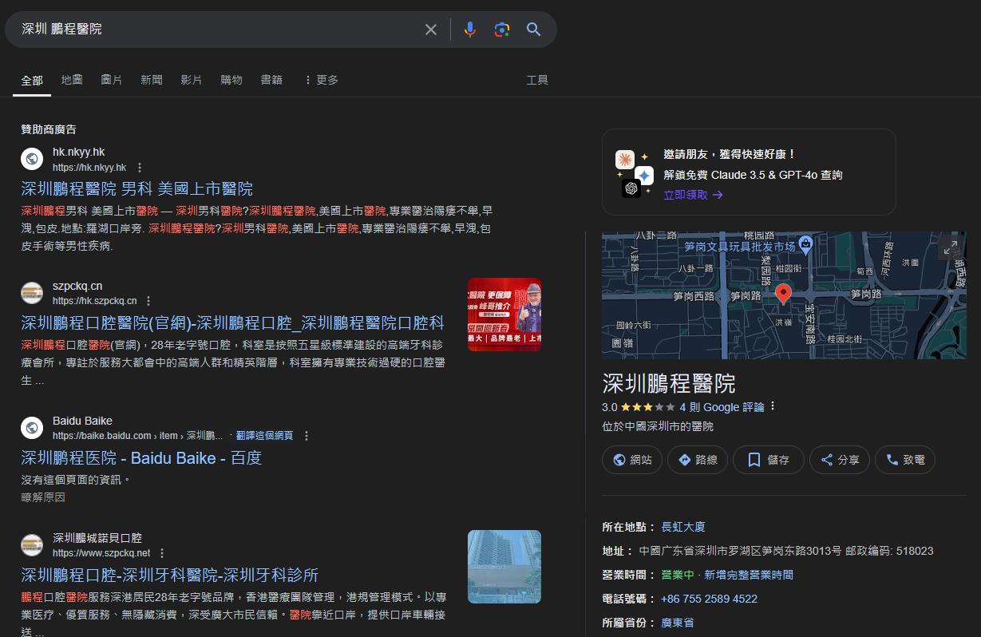Open the 長虹大廈 location link
Image resolution: width=981 pixels, height=637 pixels.
[x=683, y=528]
